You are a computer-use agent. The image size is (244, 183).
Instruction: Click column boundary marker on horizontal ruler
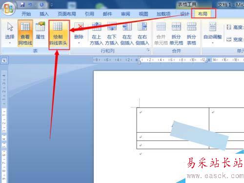click(x=209, y=60)
